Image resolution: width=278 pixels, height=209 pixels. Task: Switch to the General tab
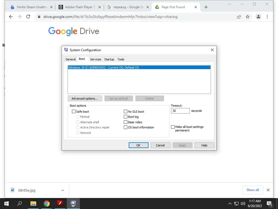tap(70, 59)
